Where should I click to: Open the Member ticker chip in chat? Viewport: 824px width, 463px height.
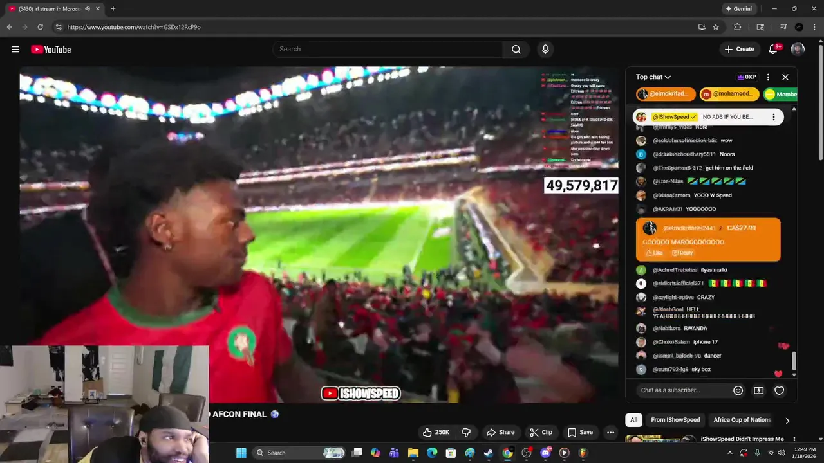(x=780, y=94)
